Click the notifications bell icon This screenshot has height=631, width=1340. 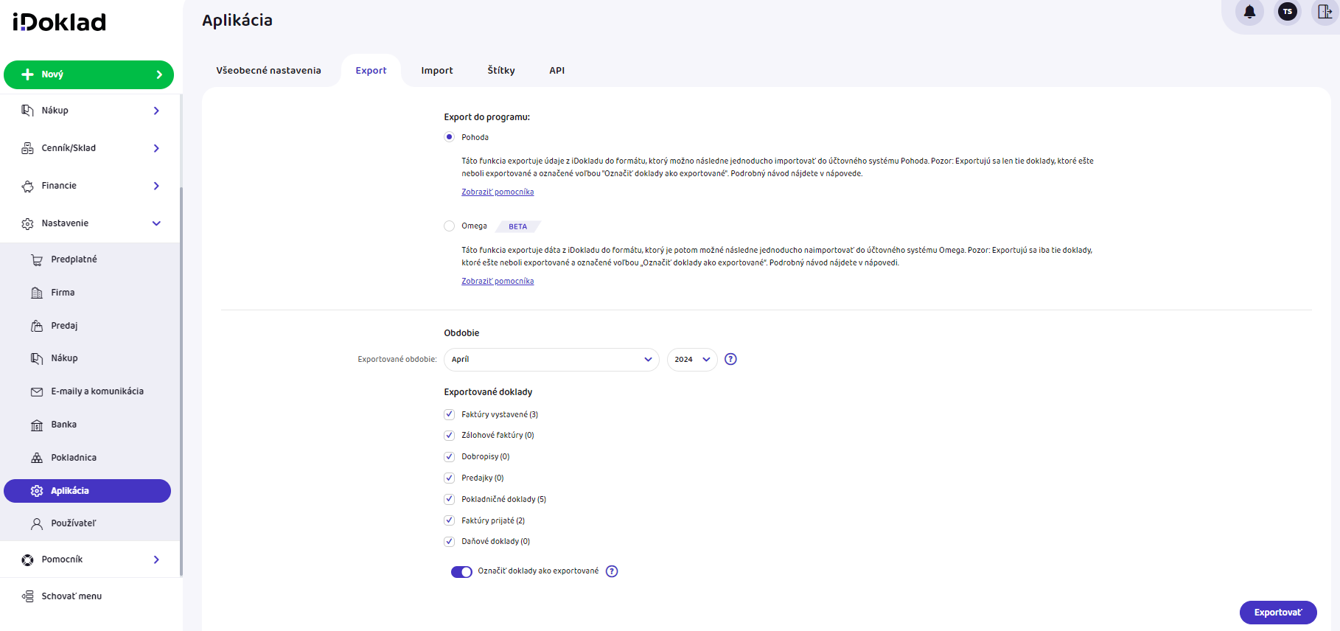point(1249,12)
